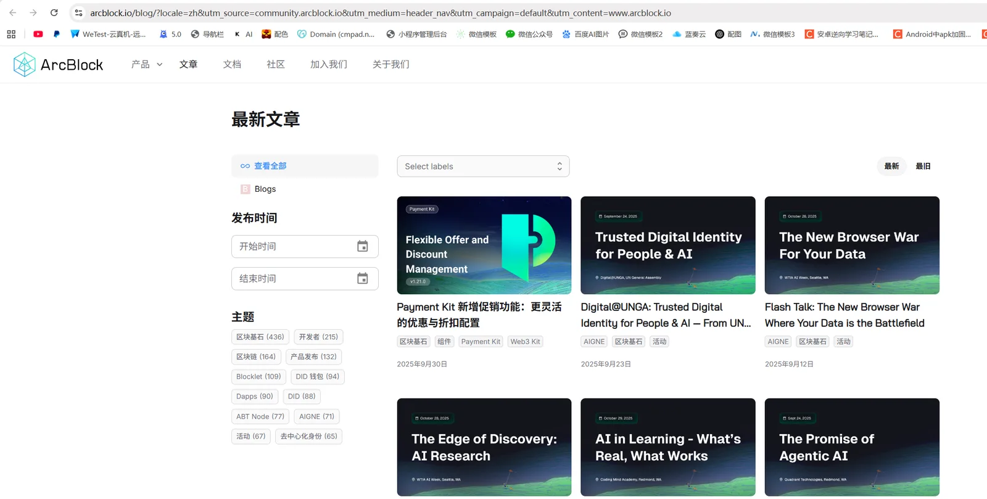The height and width of the screenshot is (499, 987).
Task: Click the 开始时间 date field
Action: pos(305,246)
